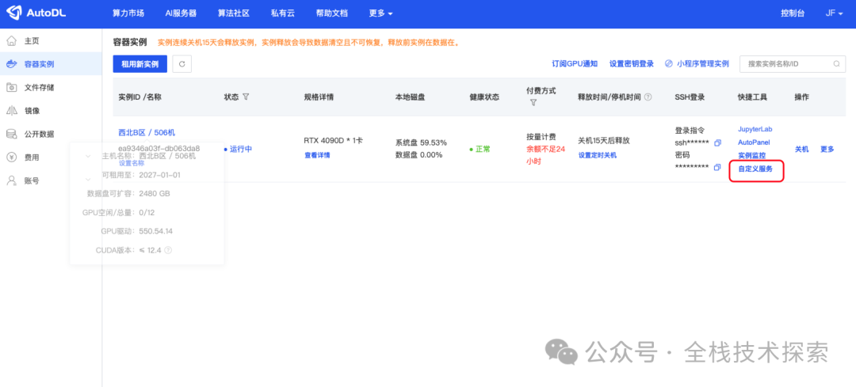Open the 小程序管理实例 link

[702, 64]
